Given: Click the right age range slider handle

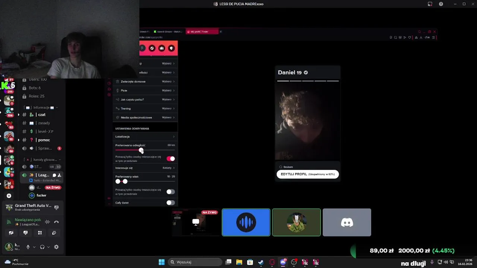Looking at the screenshot, I should click(125, 181).
